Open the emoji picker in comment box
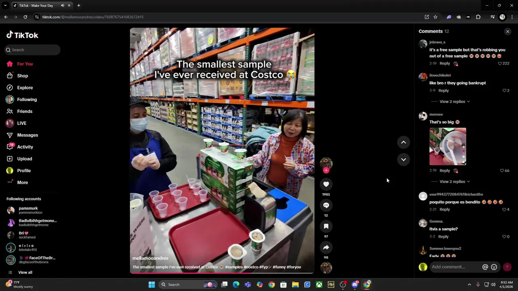Image resolution: width=518 pixels, height=291 pixels. click(x=494, y=267)
